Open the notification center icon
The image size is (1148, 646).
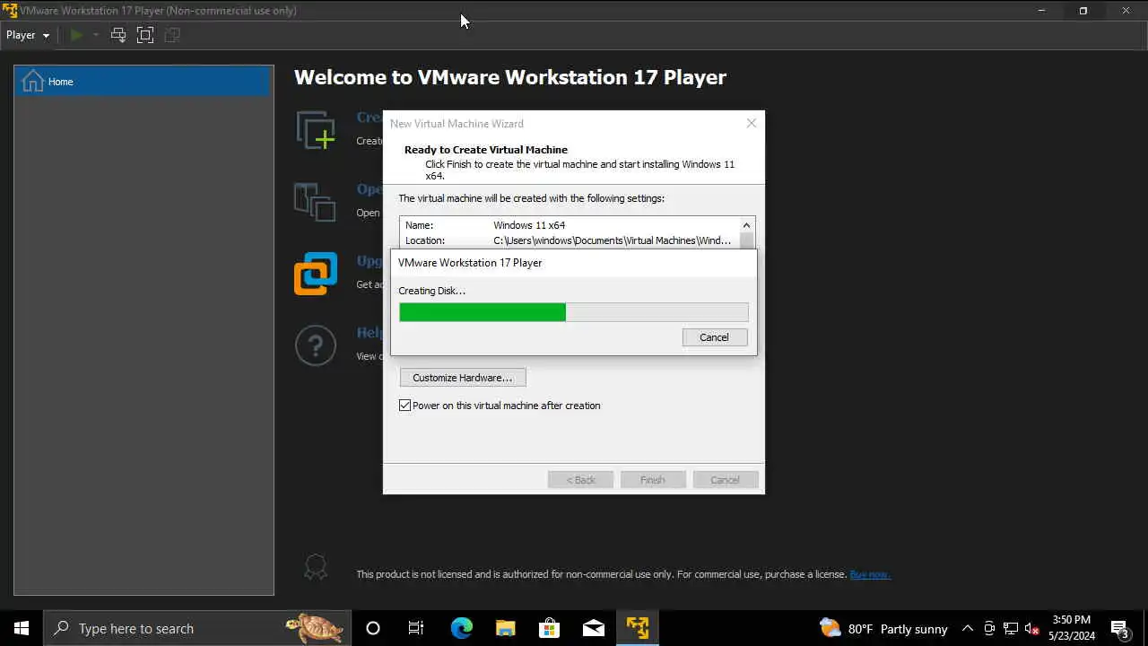pos(1119,629)
